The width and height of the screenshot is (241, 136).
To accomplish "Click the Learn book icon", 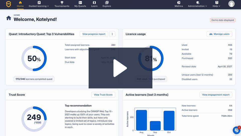I will (94, 3).
